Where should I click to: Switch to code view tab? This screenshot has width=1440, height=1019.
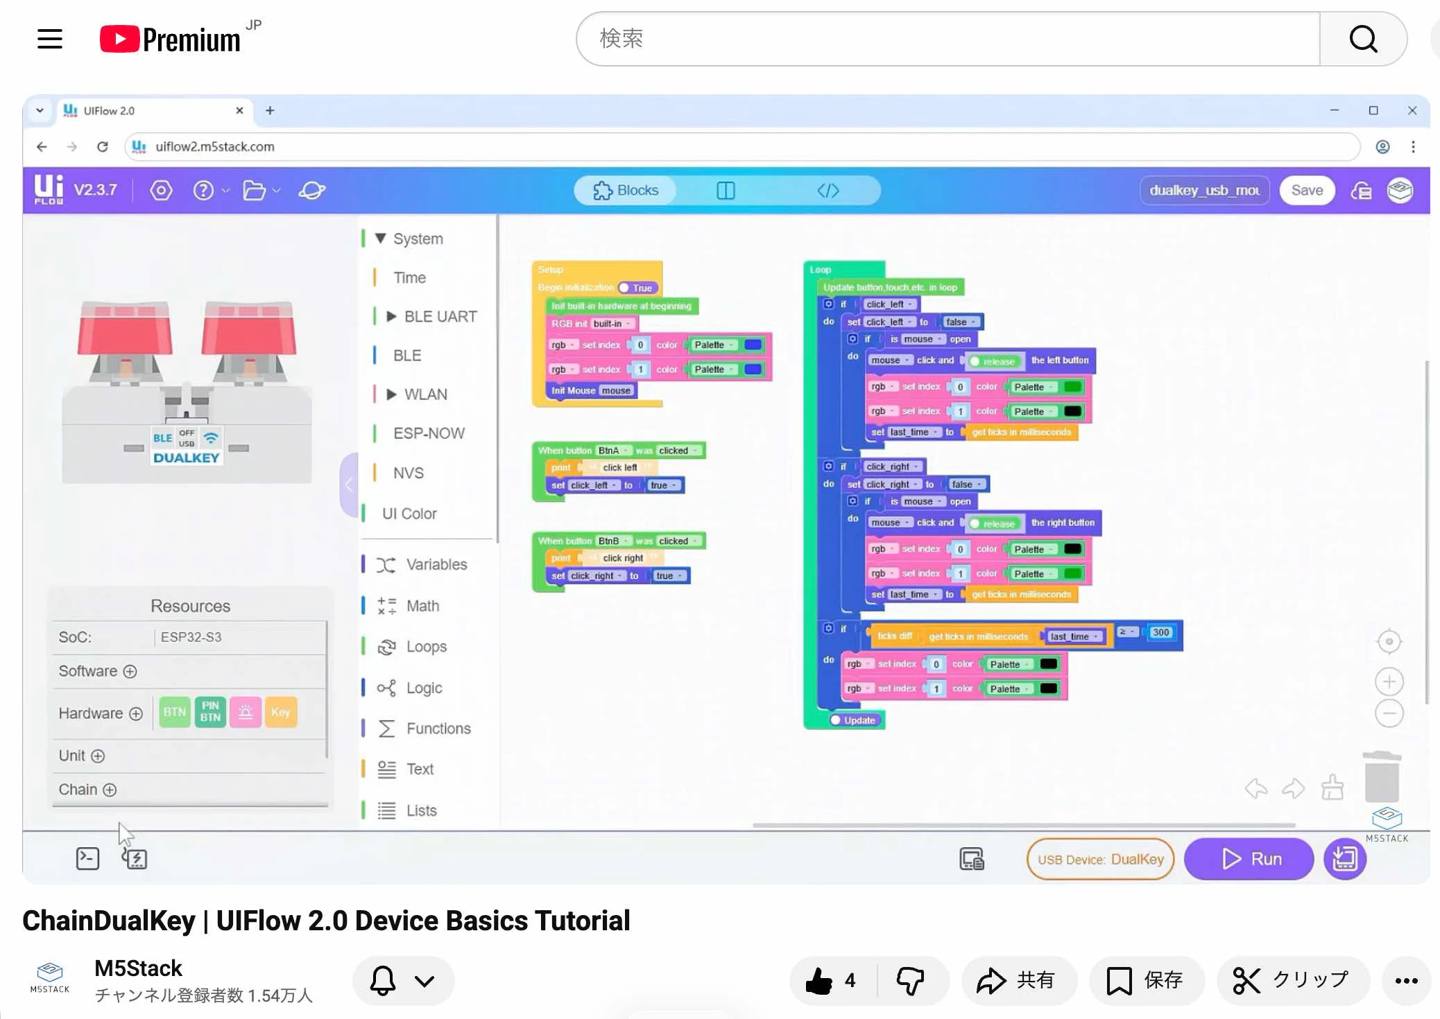click(x=828, y=190)
